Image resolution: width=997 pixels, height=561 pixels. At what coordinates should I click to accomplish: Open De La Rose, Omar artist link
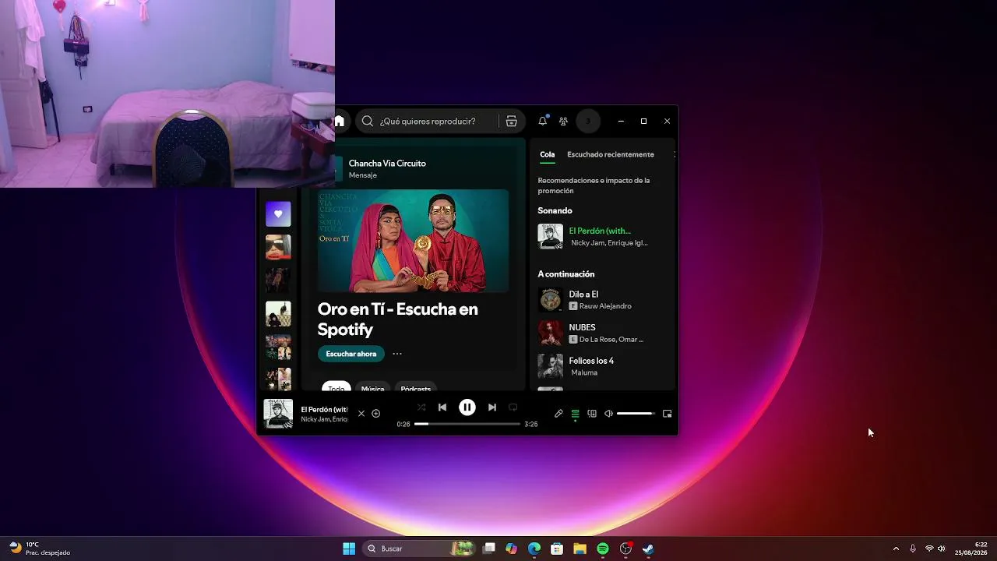tap(611, 340)
